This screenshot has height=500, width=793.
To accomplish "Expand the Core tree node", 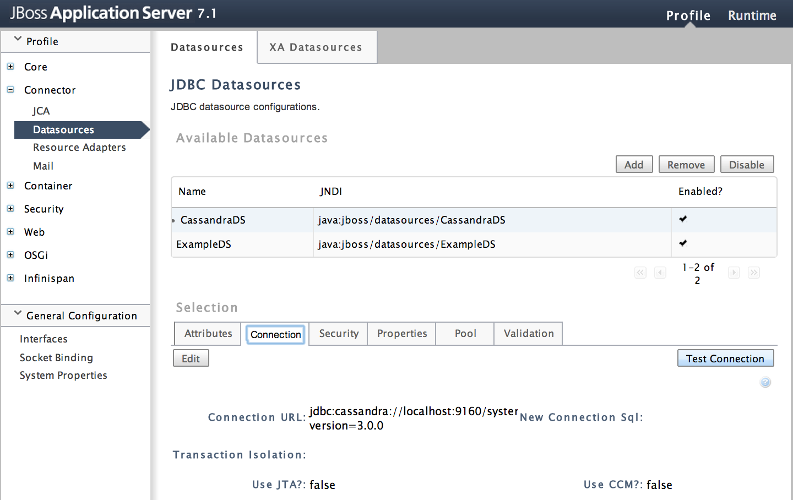I will point(10,67).
